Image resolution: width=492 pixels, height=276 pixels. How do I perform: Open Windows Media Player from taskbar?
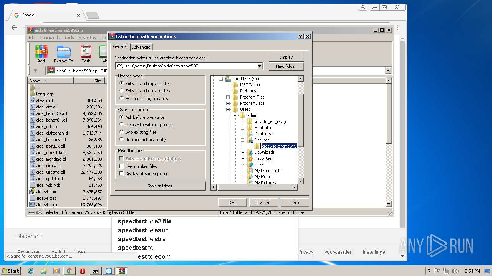57,271
